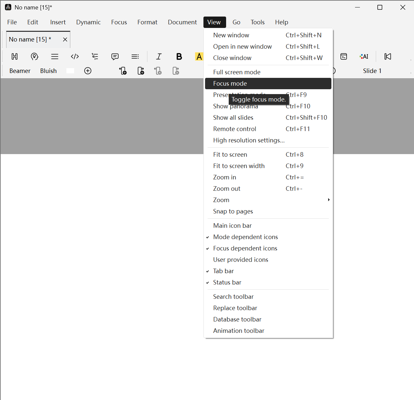
Task: Open the comment bubble icon
Action: click(x=115, y=56)
